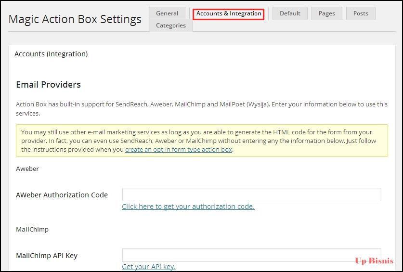Click the 'Magic Action Box Settings' title

click(75, 19)
